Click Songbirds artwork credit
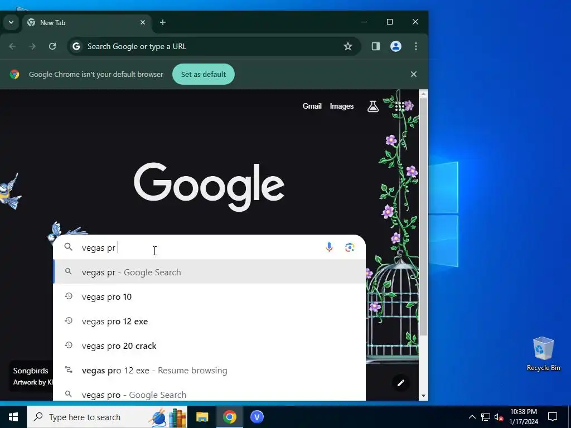The height and width of the screenshot is (428, 571). click(31, 376)
